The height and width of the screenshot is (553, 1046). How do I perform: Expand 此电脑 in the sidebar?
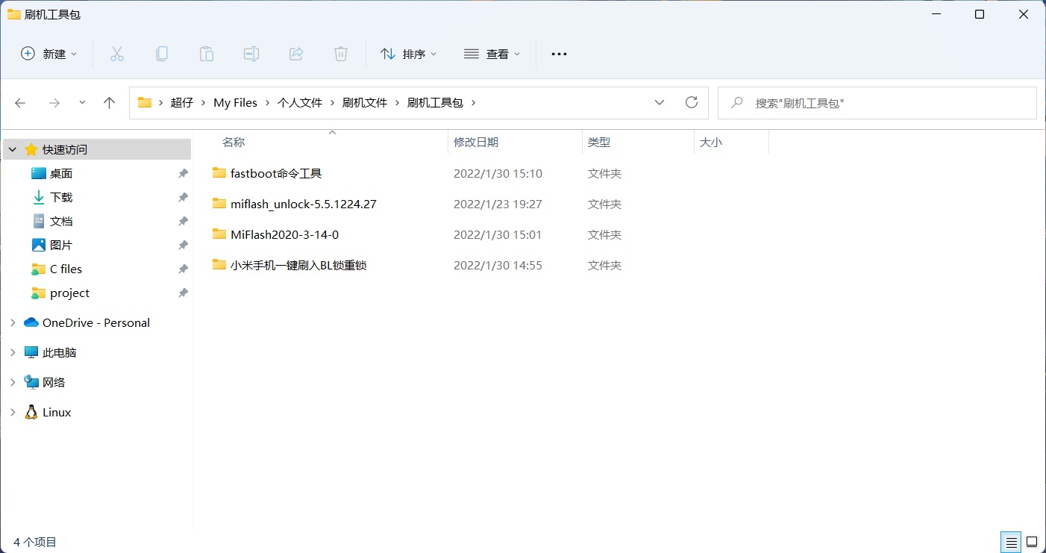click(x=12, y=352)
